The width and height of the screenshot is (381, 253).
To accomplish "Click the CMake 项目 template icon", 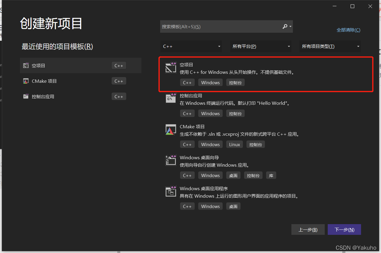I will (x=171, y=129).
